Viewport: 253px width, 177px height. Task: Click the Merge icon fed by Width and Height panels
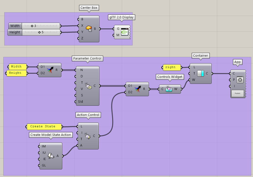[50, 70]
